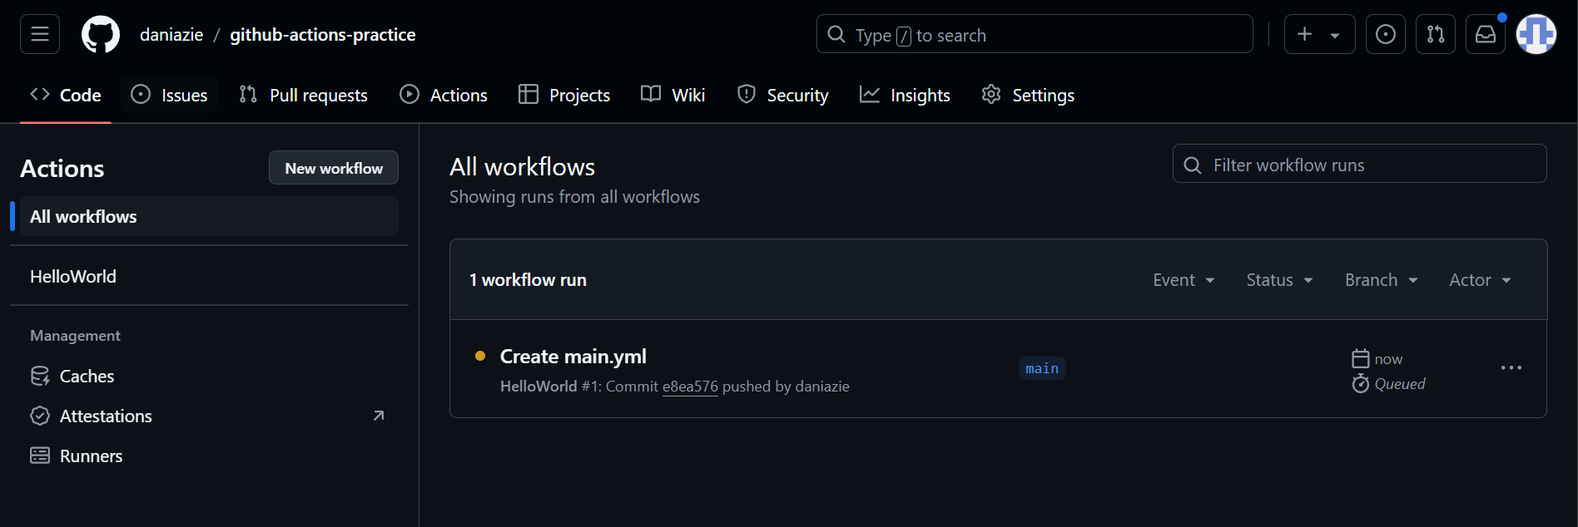The width and height of the screenshot is (1578, 527).
Task: Open commit e8ea576 link
Action: point(690,387)
